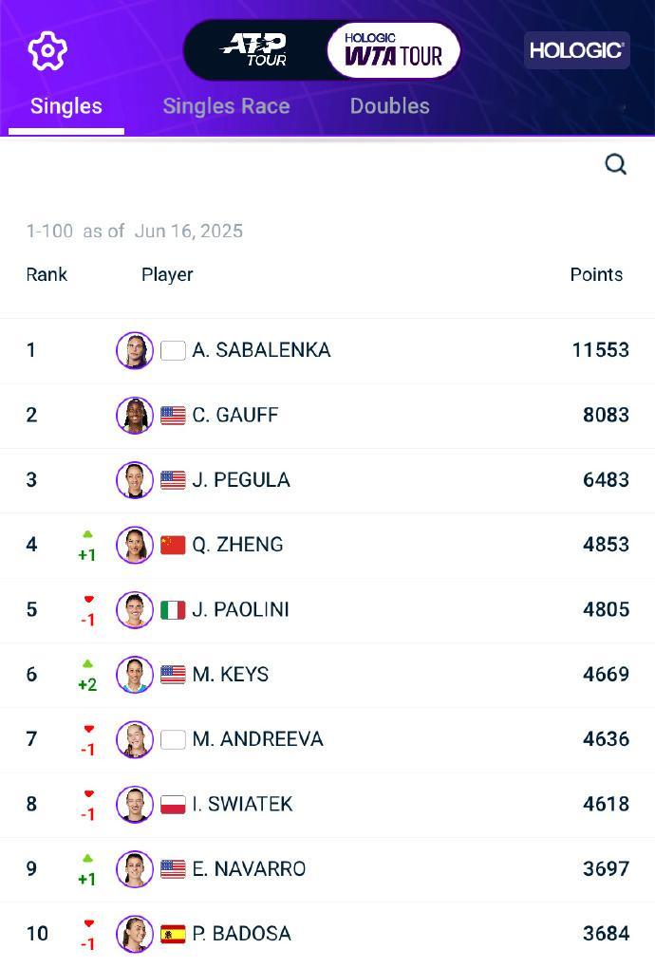This screenshot has width=655, height=967.
Task: Click the Points column header
Action: pyautogui.click(x=596, y=274)
